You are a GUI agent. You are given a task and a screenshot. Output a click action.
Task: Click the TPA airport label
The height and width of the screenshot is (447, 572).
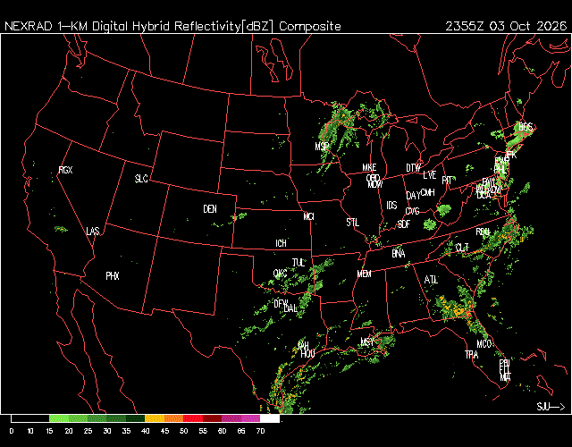472,355
